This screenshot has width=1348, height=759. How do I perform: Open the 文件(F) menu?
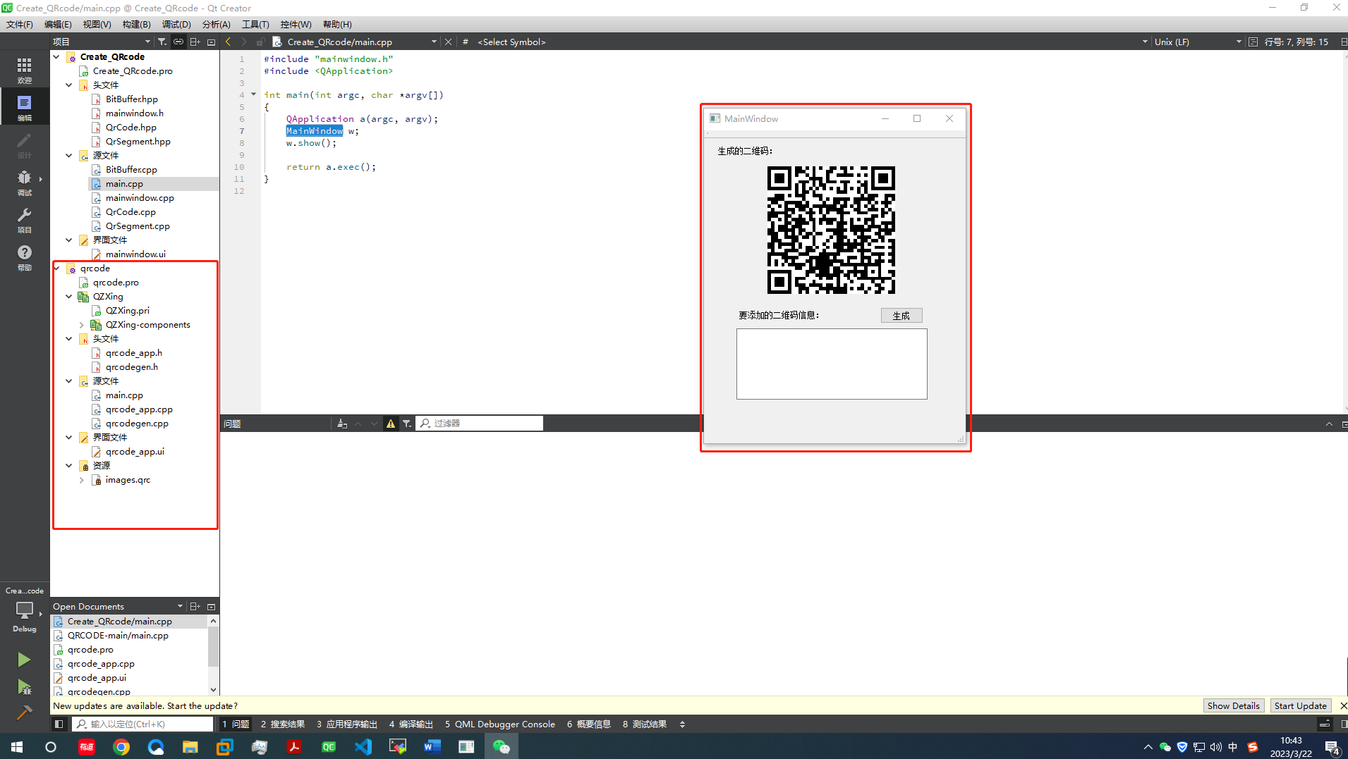pos(19,24)
